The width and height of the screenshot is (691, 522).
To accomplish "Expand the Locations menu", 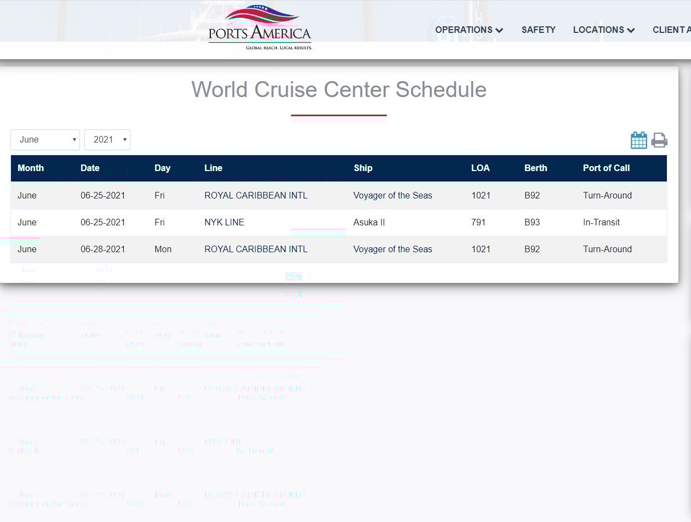I will pos(604,30).
